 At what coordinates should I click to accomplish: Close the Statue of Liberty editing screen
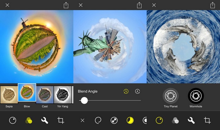click(80, 5)
